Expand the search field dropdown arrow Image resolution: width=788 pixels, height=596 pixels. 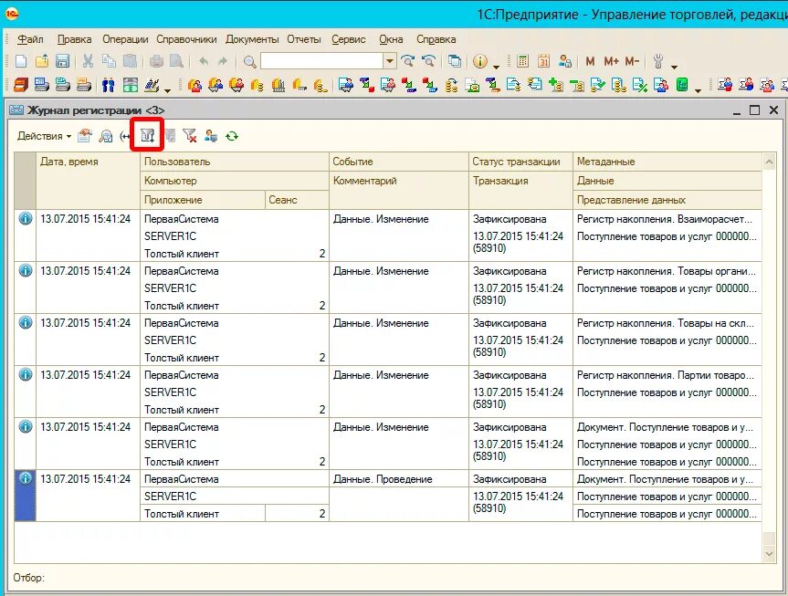[x=390, y=61]
